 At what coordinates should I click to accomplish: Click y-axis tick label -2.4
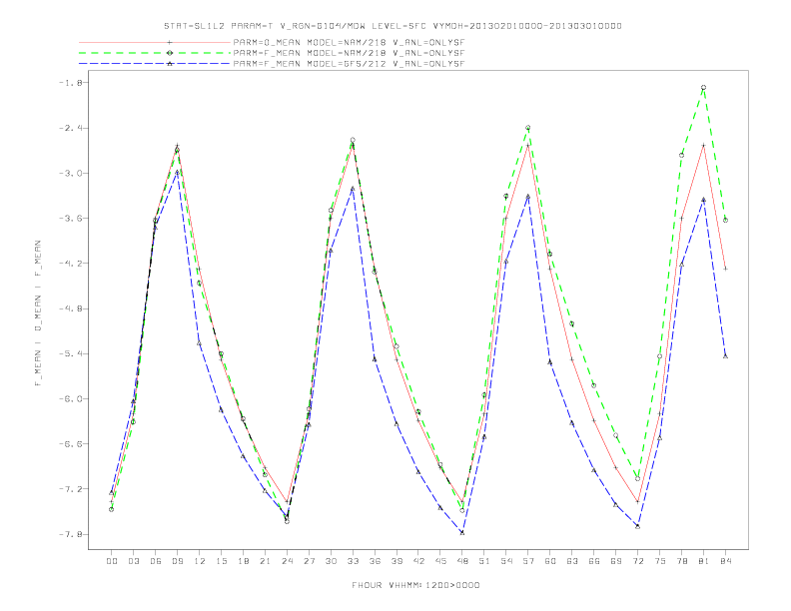point(69,128)
